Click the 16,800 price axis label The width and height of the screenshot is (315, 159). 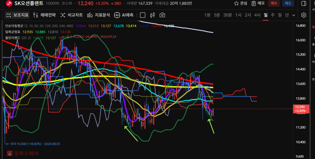click(x=301, y=26)
